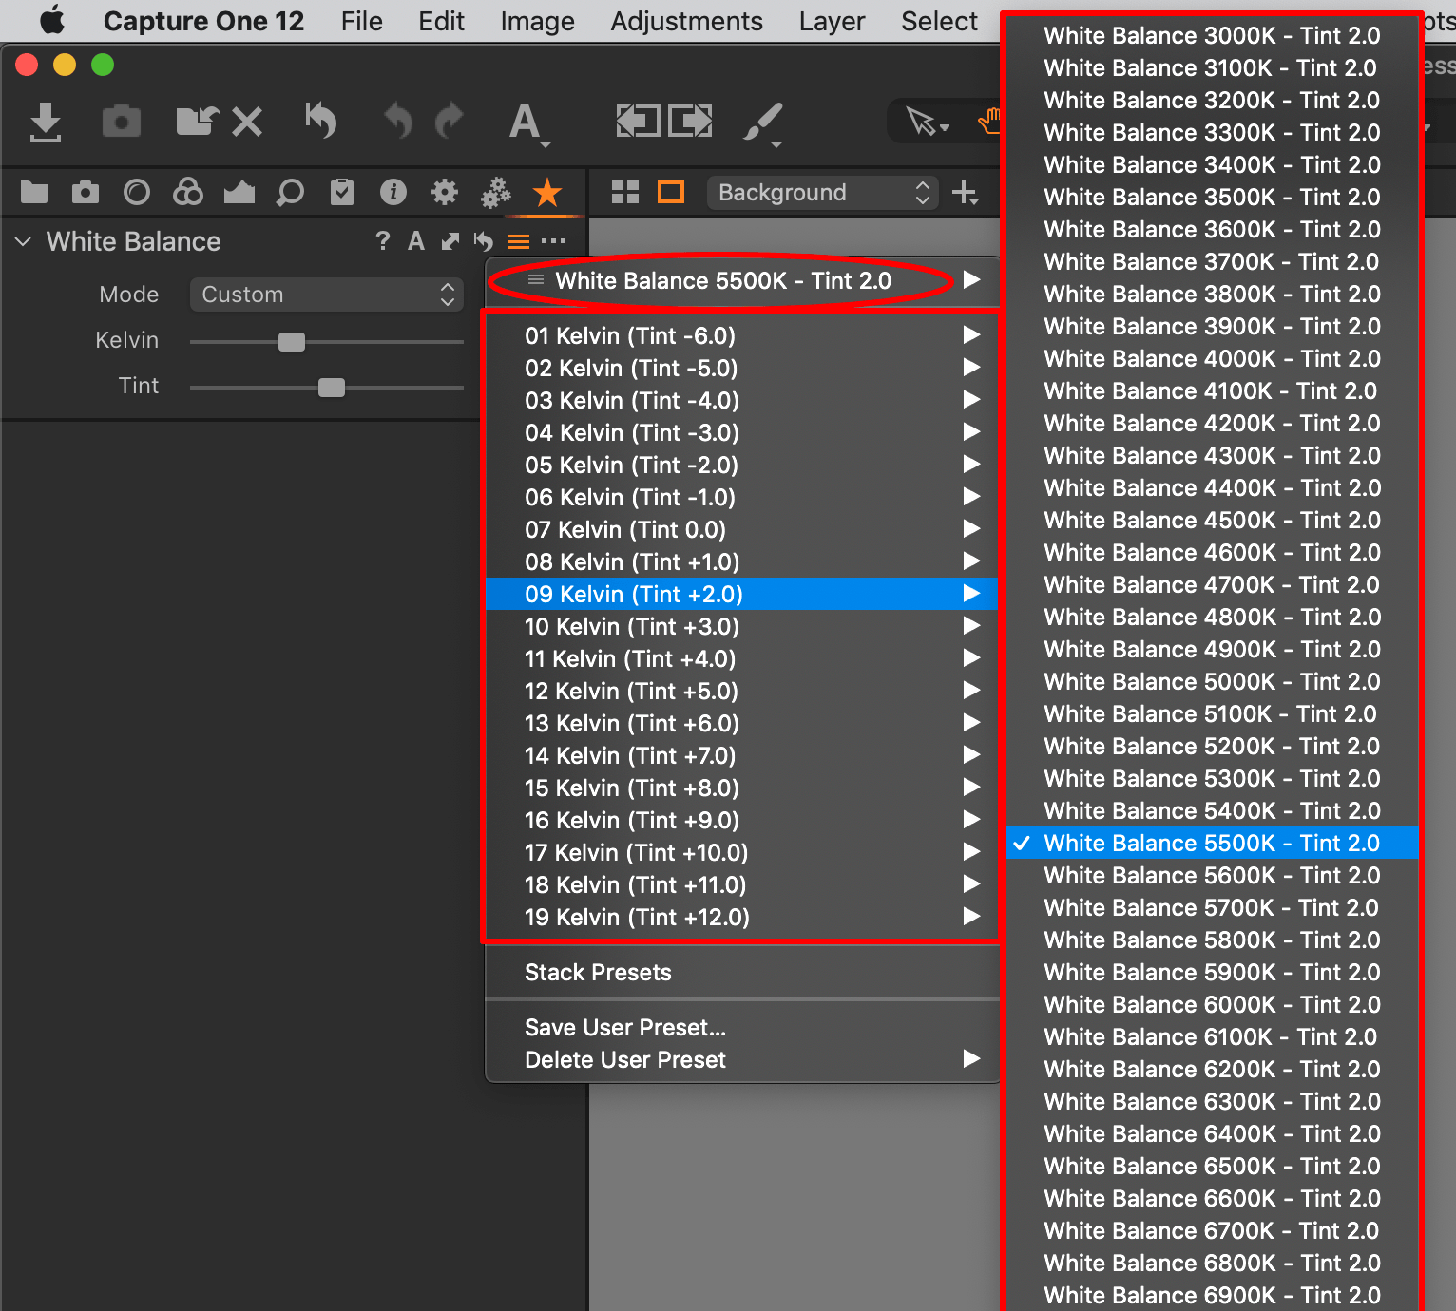Open the Metadata info tool tab
The image size is (1456, 1311).
[393, 193]
